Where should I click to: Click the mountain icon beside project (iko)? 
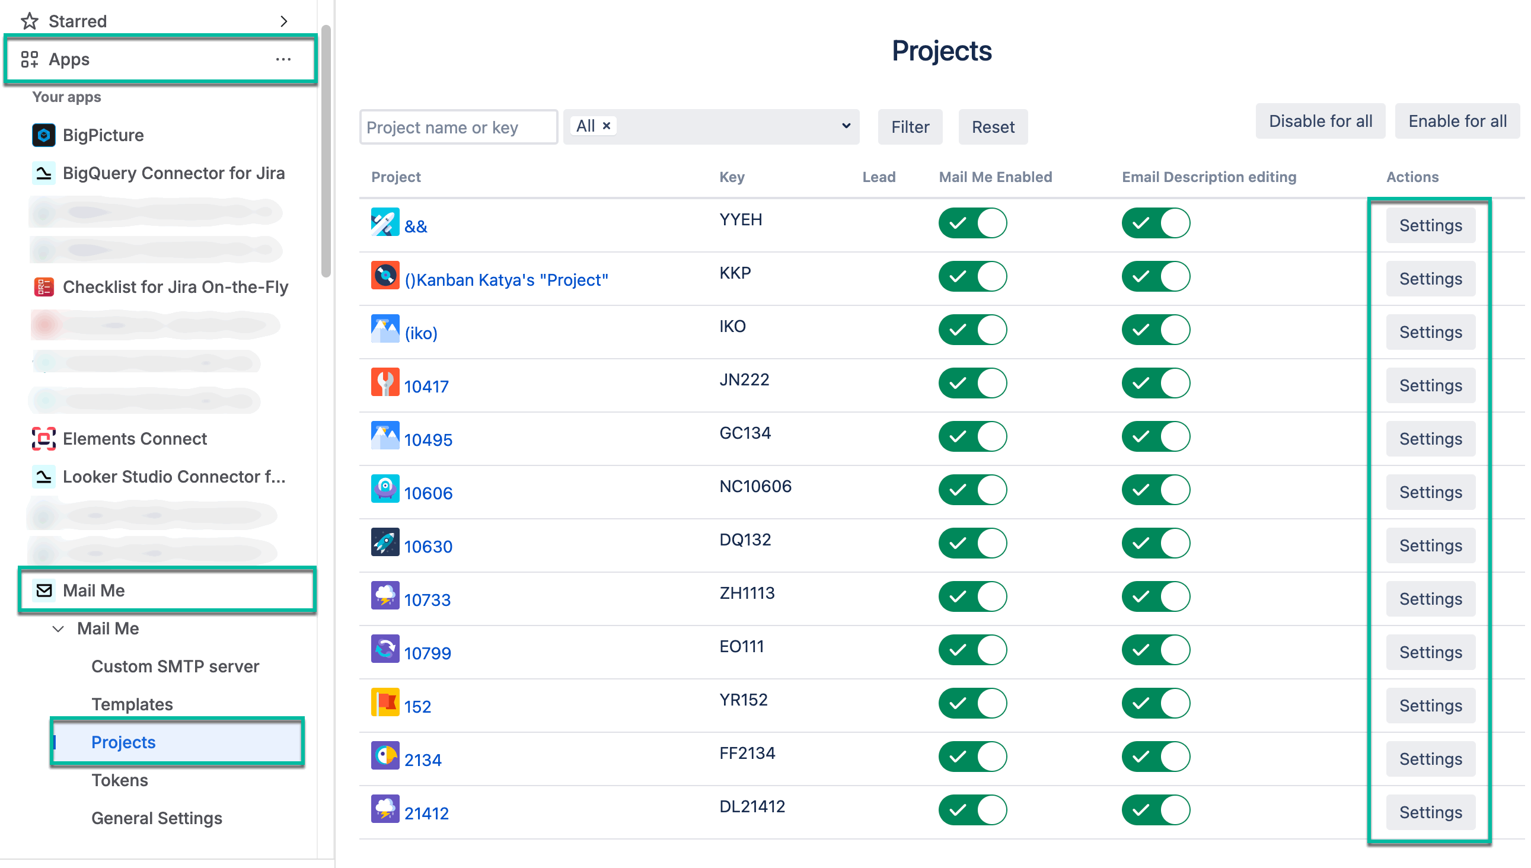(x=385, y=328)
